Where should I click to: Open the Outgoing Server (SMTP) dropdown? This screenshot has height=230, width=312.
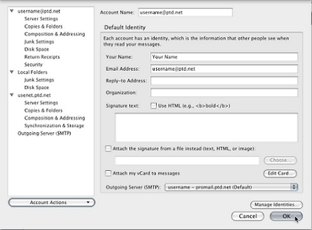coord(231,187)
